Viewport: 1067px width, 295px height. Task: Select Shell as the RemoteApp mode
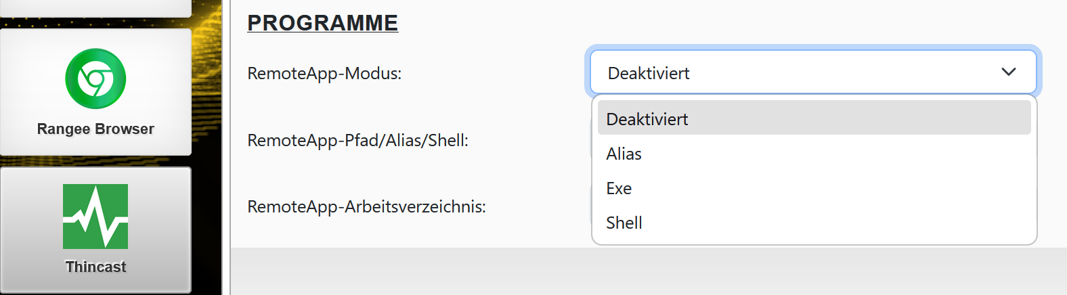624,223
